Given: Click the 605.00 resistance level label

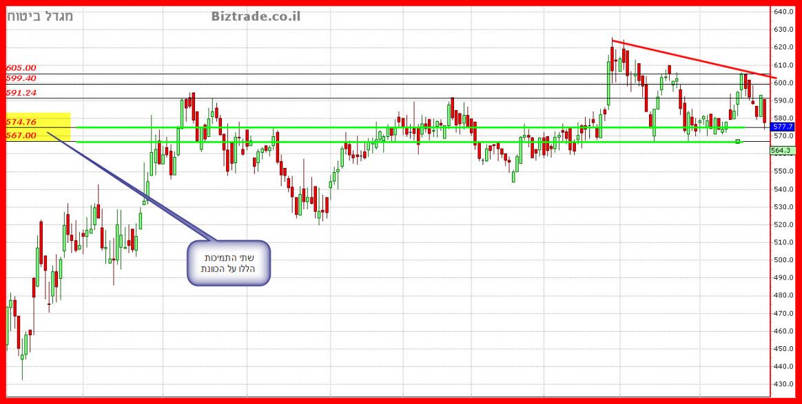Looking at the screenshot, I should pos(21,68).
